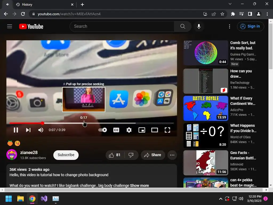273x205 pixels.
Task: Open 'can 4x pekka beat' video title
Action: [x=243, y=183]
